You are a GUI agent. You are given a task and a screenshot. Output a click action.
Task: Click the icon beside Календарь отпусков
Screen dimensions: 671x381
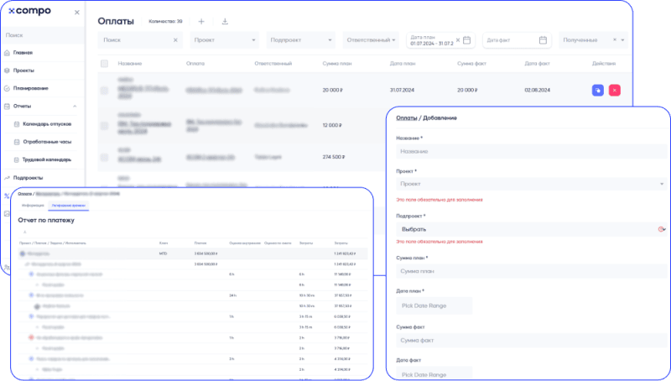click(17, 124)
